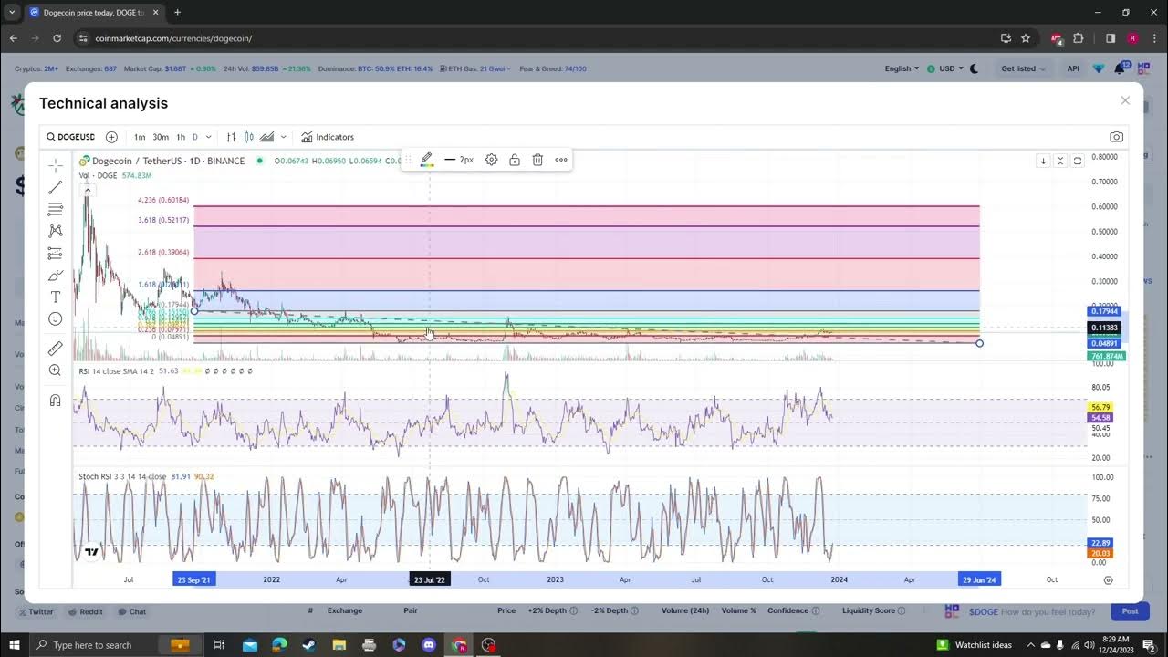This screenshot has width=1168, height=657.
Task: Activate the ruler measure tool
Action: coord(56,349)
